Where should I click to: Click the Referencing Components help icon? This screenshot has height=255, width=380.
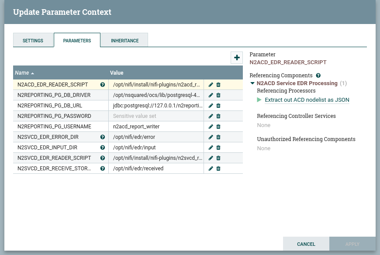pyautogui.click(x=318, y=75)
